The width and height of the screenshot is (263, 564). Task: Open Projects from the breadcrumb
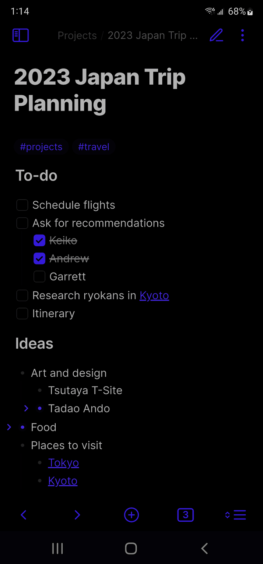tap(77, 35)
